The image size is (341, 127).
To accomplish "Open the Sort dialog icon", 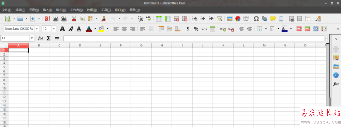I will coord(195,19).
